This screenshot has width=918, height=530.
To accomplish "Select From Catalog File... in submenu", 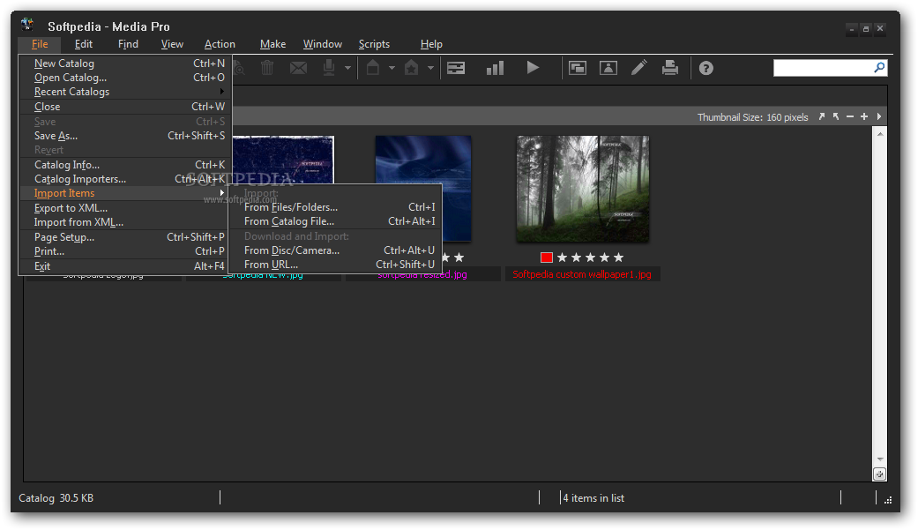I will [x=335, y=221].
